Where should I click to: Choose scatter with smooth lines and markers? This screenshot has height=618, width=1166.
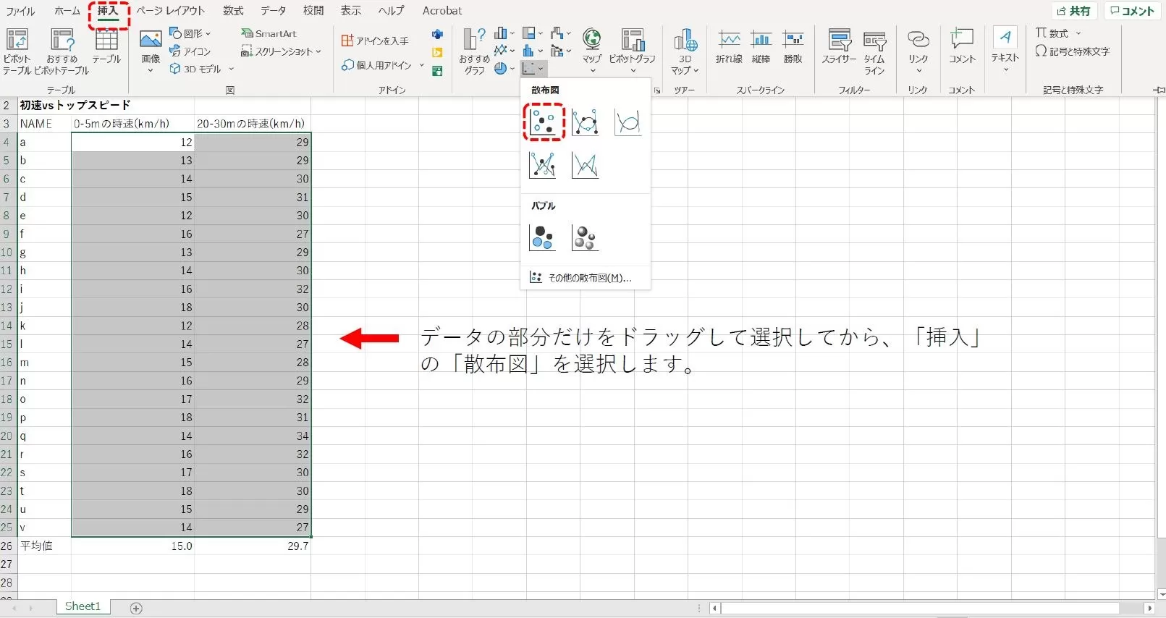[585, 122]
